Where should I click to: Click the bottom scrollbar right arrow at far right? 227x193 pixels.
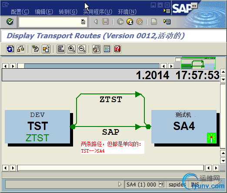216,168
